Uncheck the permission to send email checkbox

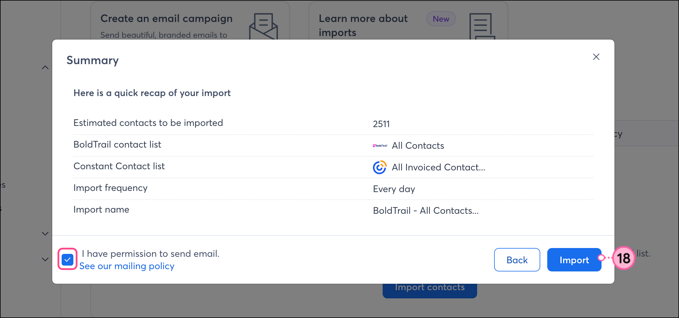point(67,259)
